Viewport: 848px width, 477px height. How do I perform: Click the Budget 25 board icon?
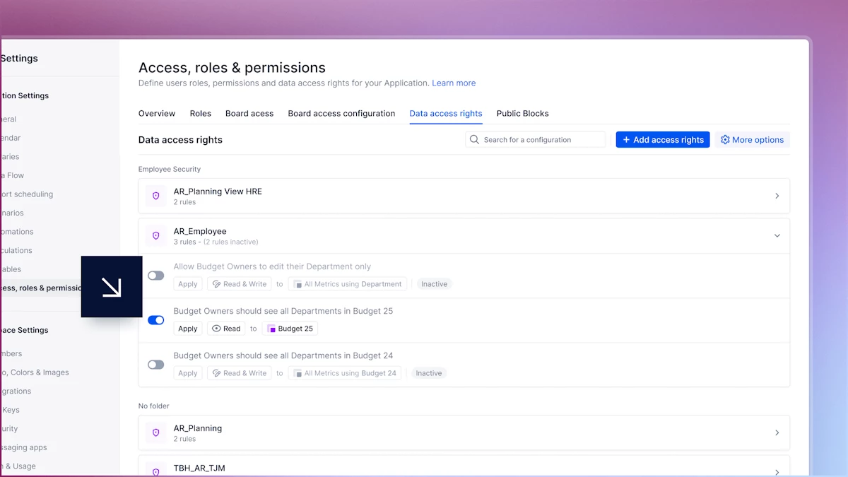pyautogui.click(x=271, y=329)
